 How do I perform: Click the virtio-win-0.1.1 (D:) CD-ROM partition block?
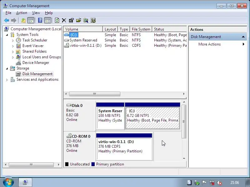124,147
